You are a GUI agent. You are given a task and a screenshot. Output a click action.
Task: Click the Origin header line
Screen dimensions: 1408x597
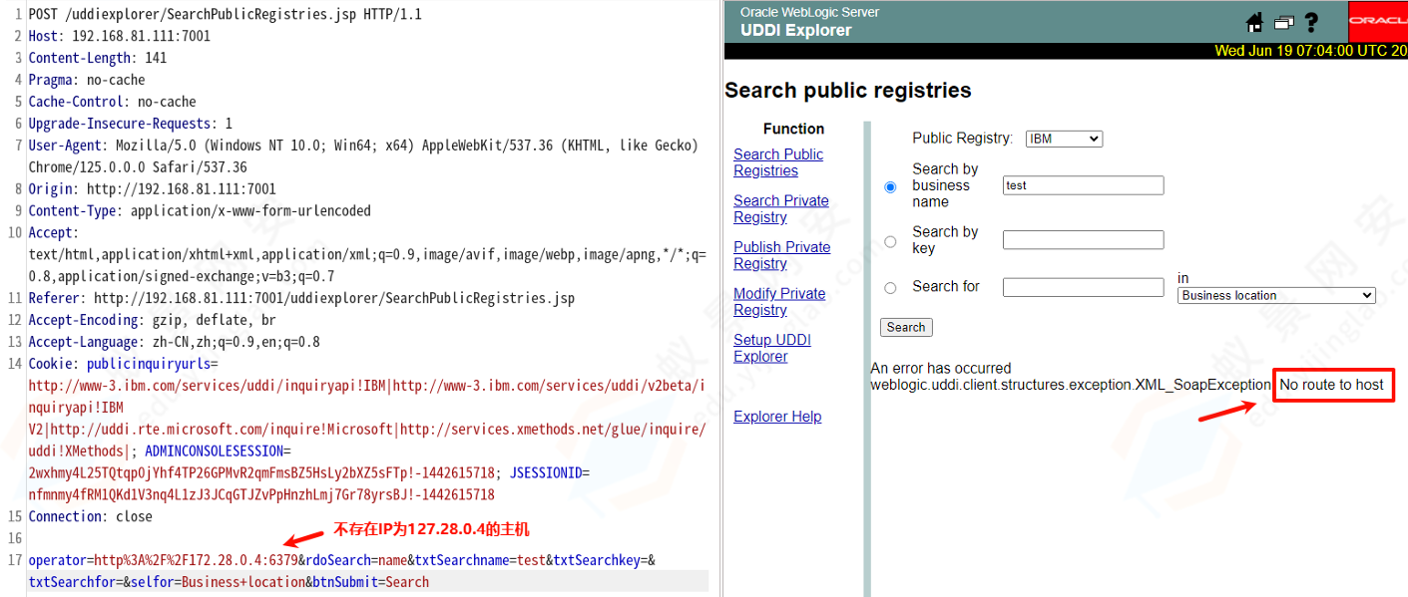click(x=153, y=189)
